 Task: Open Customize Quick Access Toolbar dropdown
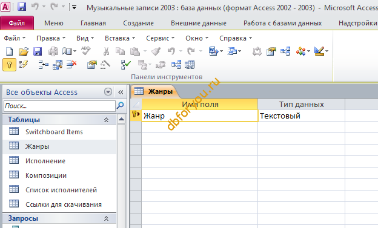click(75, 7)
